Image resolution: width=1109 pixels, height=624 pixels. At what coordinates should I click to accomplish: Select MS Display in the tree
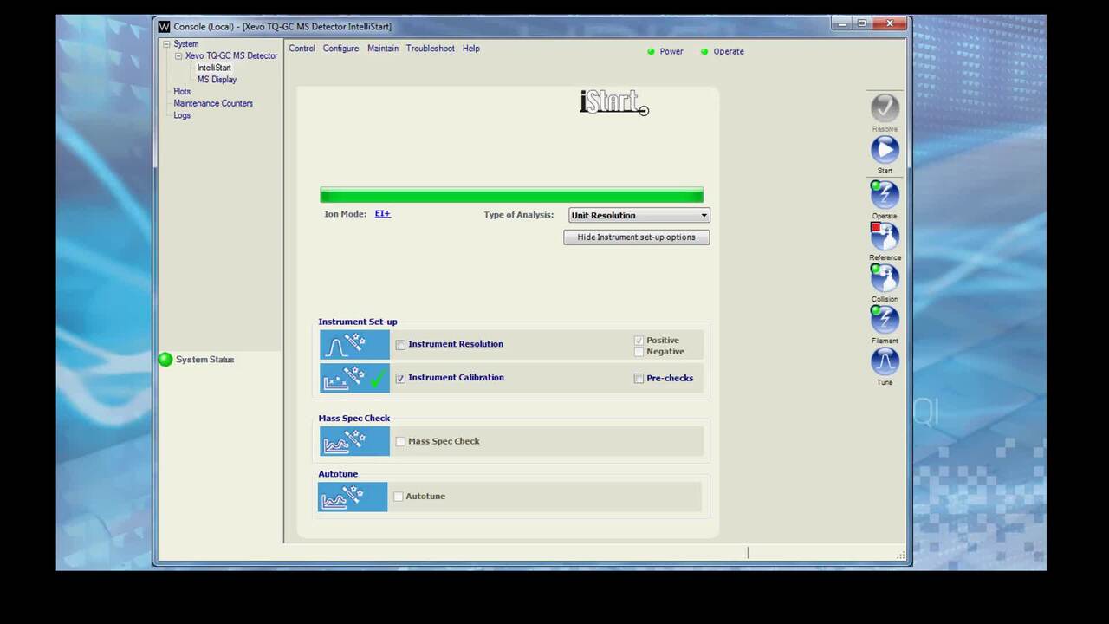(217, 80)
